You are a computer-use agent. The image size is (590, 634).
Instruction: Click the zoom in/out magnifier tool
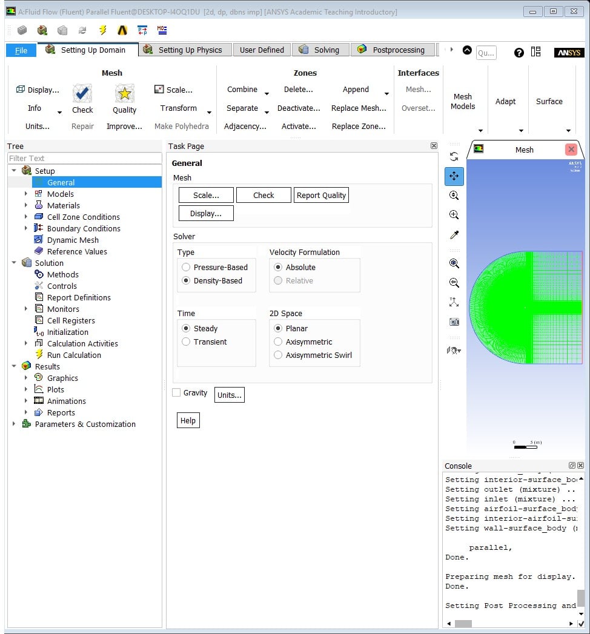point(454,196)
